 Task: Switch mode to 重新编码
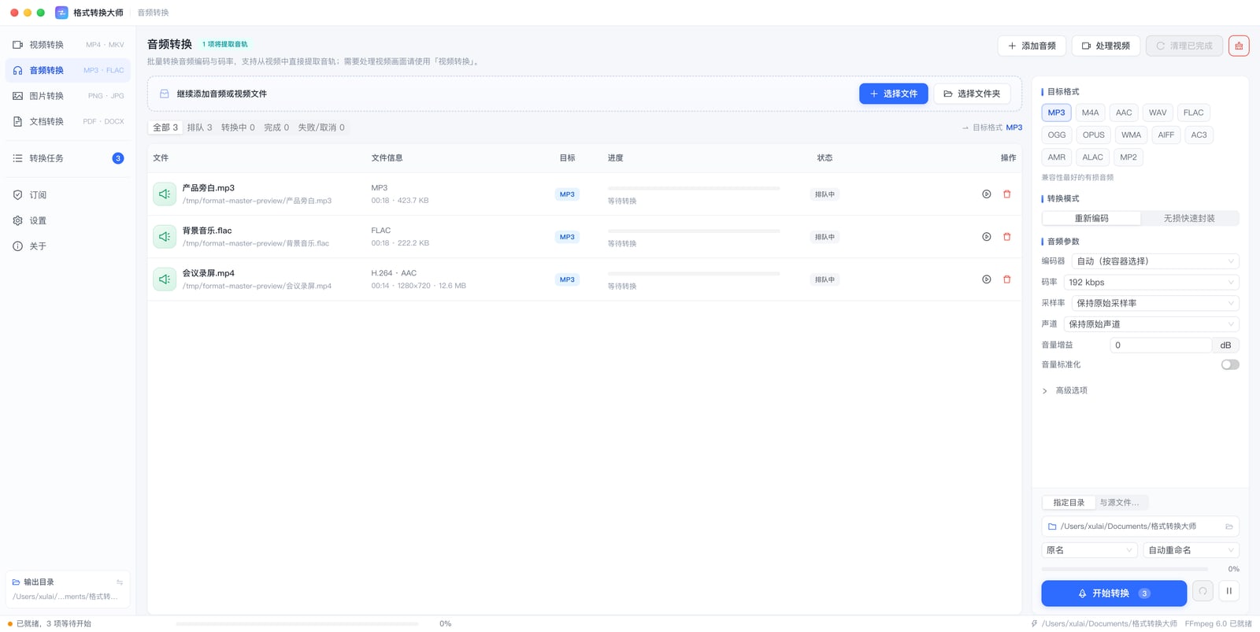(x=1091, y=218)
